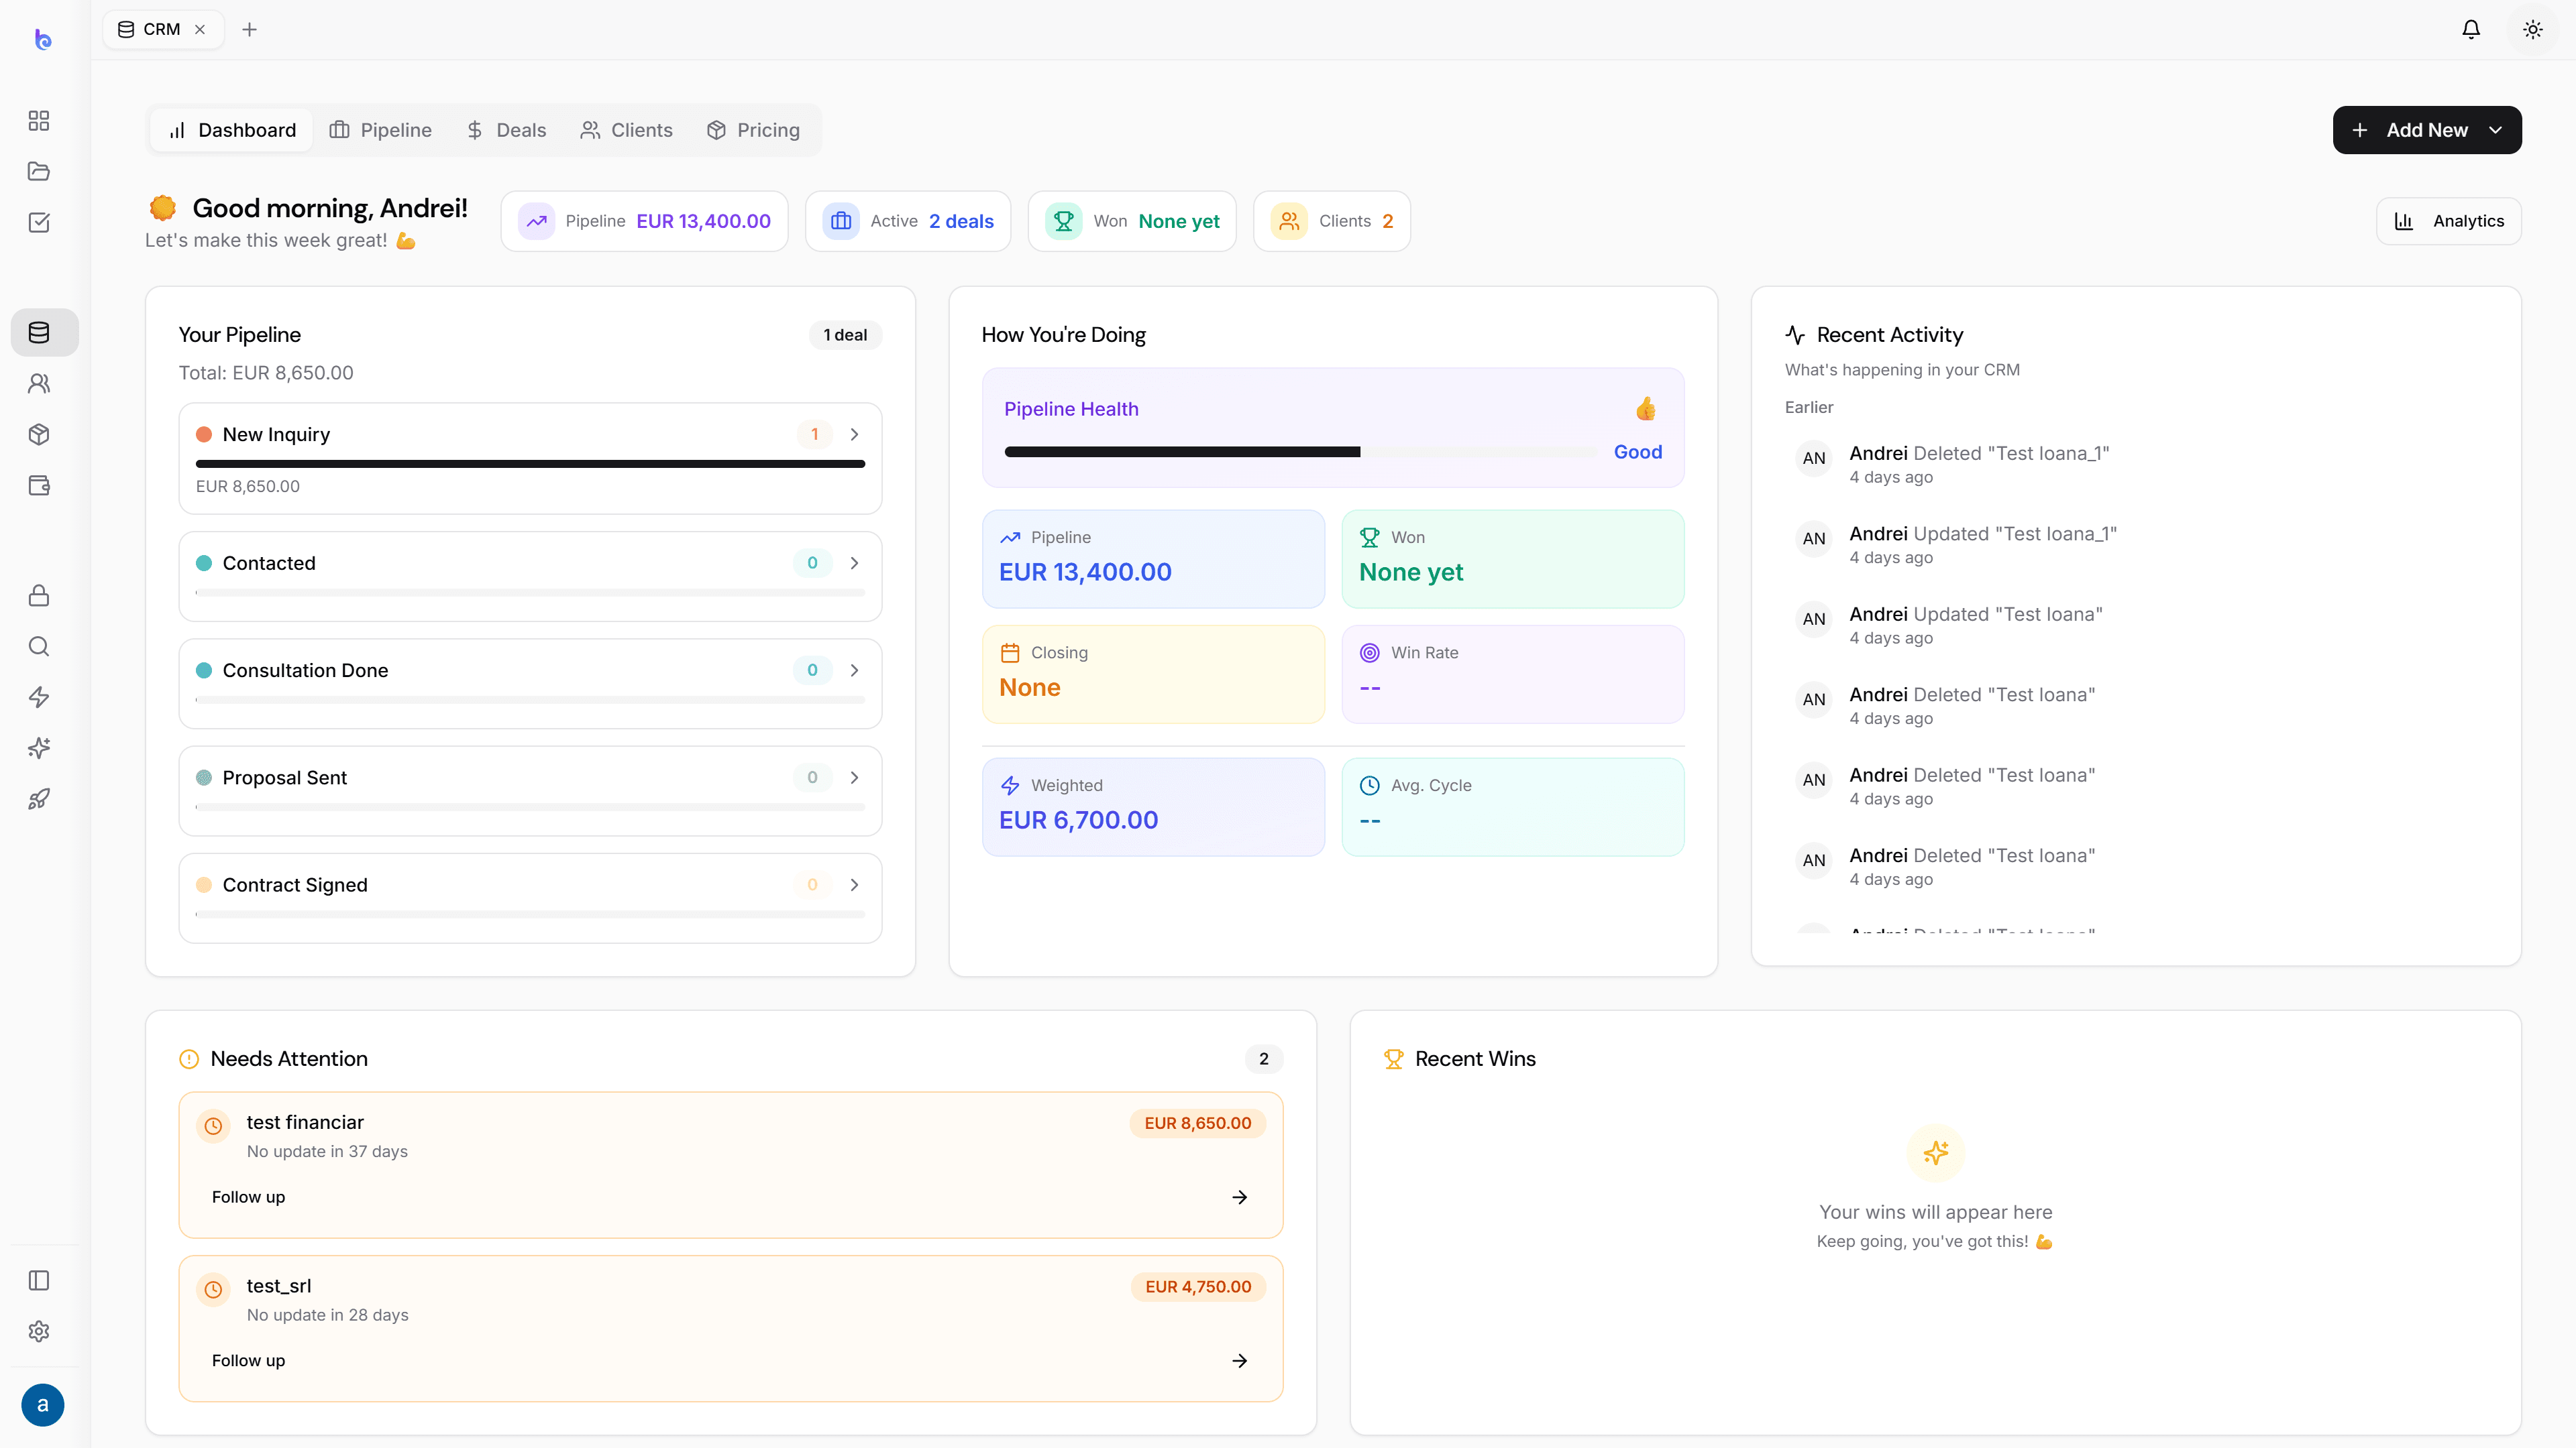Expand the Proposal Sent stage chevron

[x=854, y=776]
